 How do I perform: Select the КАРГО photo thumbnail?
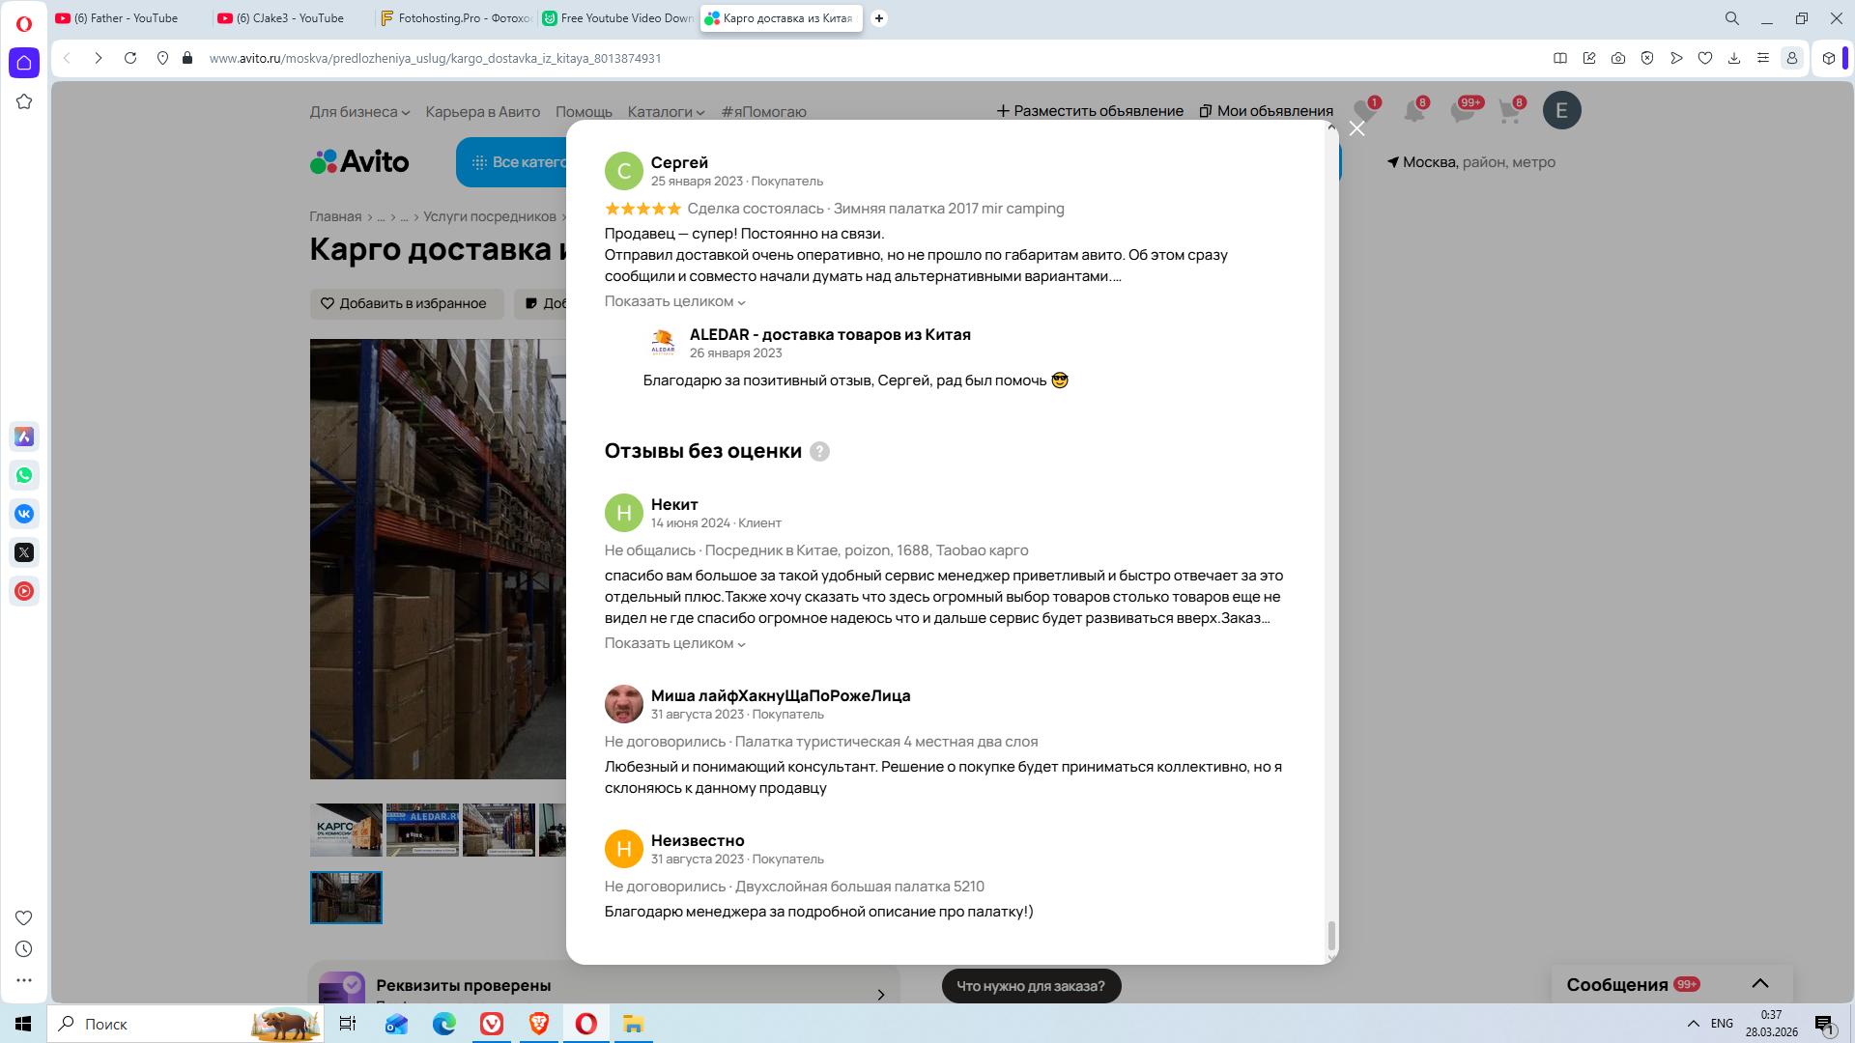click(346, 830)
